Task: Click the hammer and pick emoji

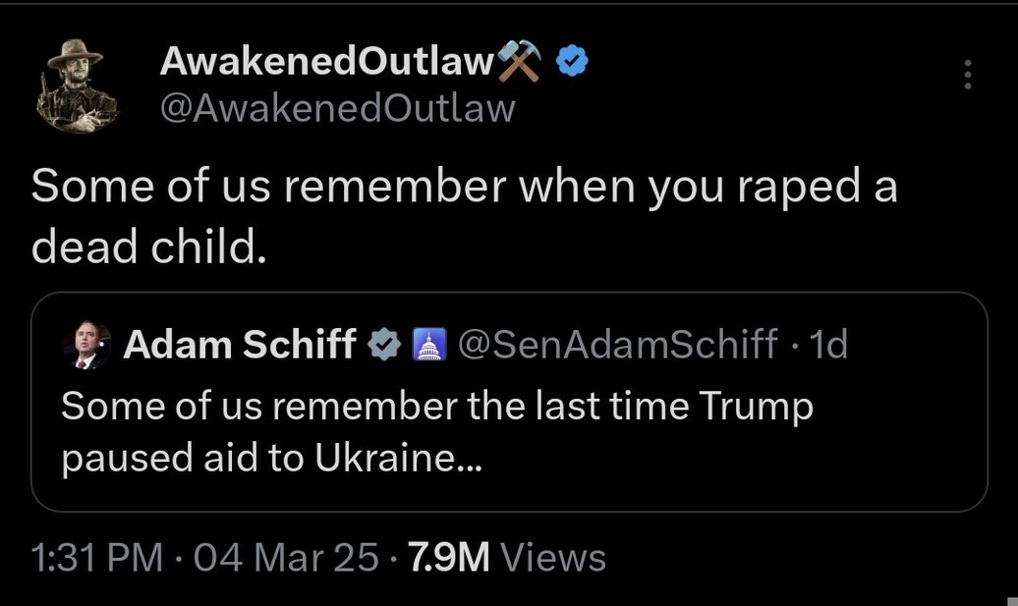Action: click(519, 63)
